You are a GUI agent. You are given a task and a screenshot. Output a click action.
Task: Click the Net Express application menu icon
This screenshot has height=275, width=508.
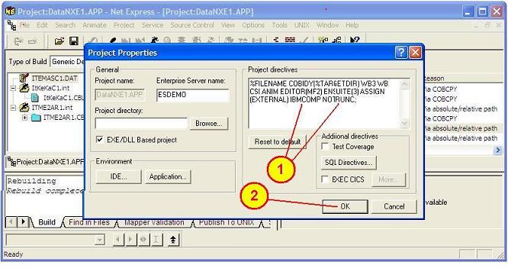(x=11, y=25)
